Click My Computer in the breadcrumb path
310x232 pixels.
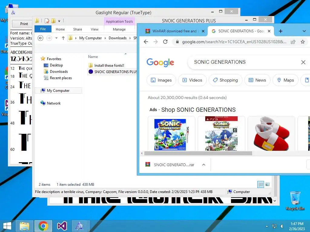[x=90, y=38]
